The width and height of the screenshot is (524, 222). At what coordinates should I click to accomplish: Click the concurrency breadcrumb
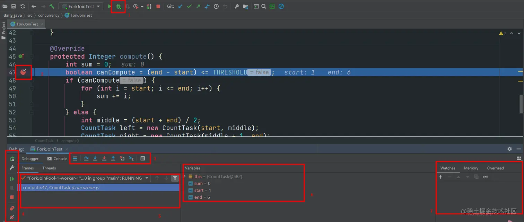pyautogui.click(x=49, y=15)
